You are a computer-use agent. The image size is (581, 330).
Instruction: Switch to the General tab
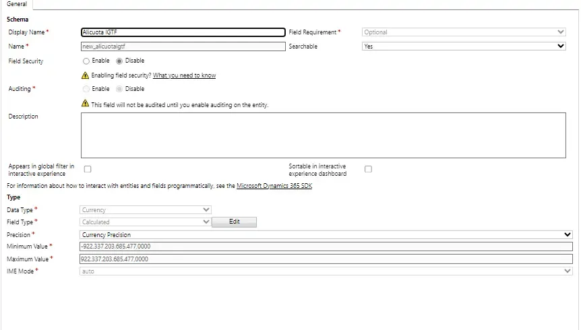tap(17, 4)
